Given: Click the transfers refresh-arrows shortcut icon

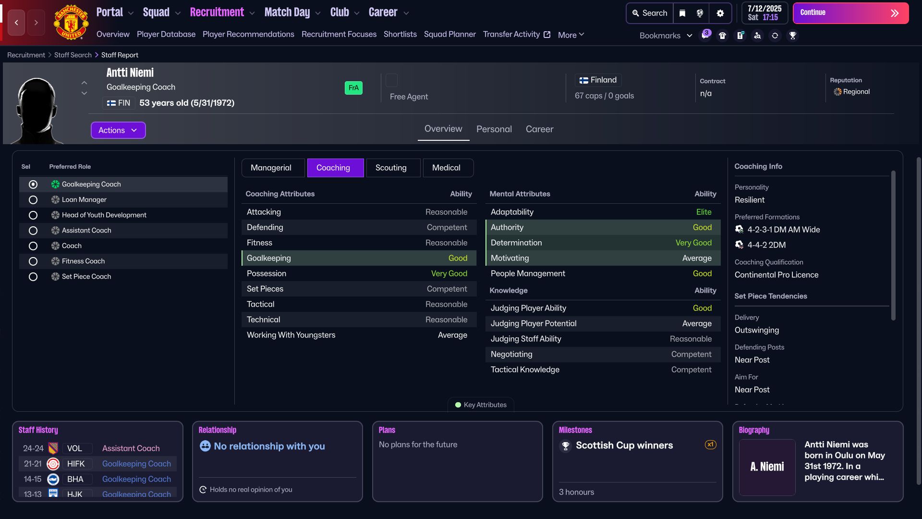Looking at the screenshot, I should tap(775, 36).
